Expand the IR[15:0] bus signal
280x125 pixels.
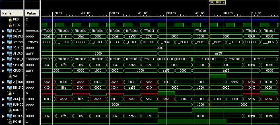point(3,36)
